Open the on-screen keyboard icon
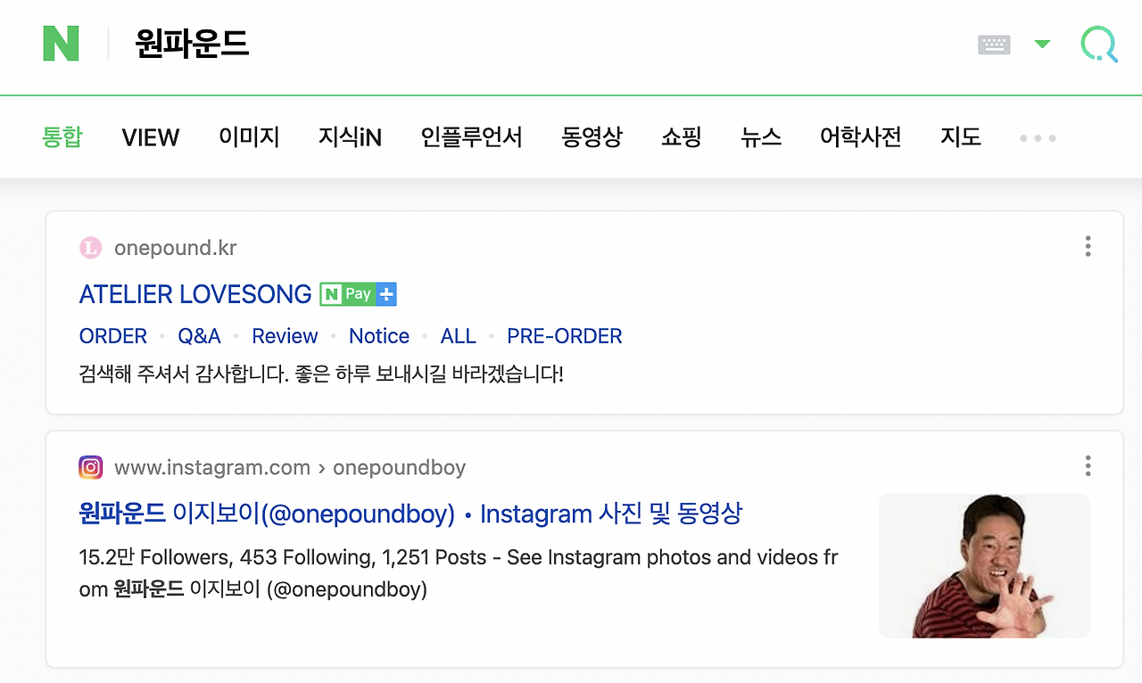This screenshot has height=683, width=1142. tap(993, 45)
